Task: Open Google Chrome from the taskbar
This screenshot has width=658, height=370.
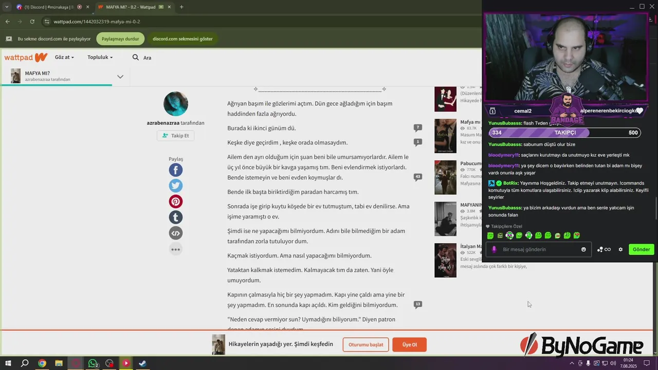Action: [42, 363]
